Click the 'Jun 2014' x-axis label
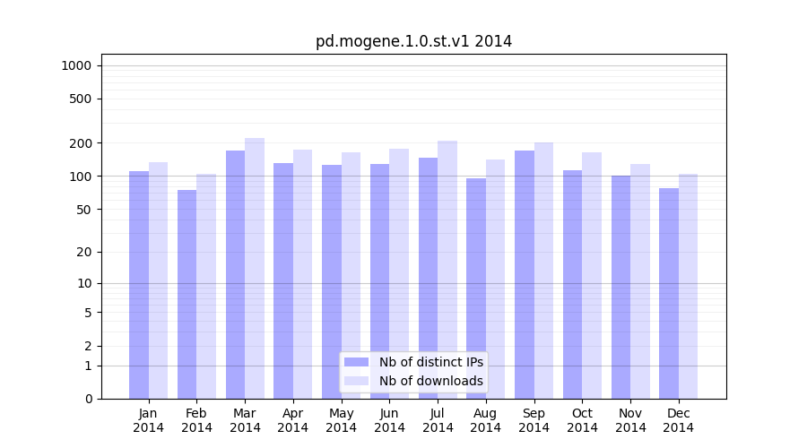Image resolution: width=807 pixels, height=448 pixels. click(x=389, y=420)
